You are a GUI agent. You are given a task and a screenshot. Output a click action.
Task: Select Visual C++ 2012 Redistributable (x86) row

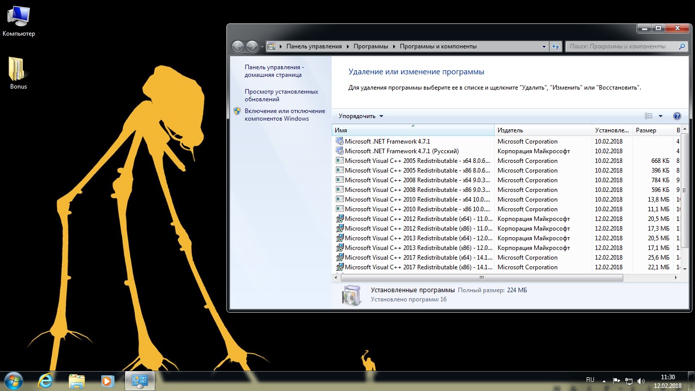click(506, 229)
